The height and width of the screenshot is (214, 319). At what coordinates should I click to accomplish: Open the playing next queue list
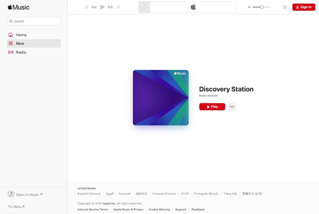click(x=284, y=7)
